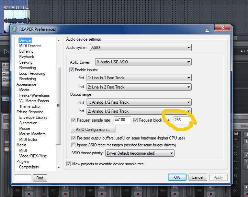Open MIDI Devices preferences page
Screen dimensions: 248x197
(x=30, y=46)
